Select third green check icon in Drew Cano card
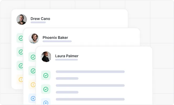The width and height of the screenshot is (174, 105). click(21, 66)
